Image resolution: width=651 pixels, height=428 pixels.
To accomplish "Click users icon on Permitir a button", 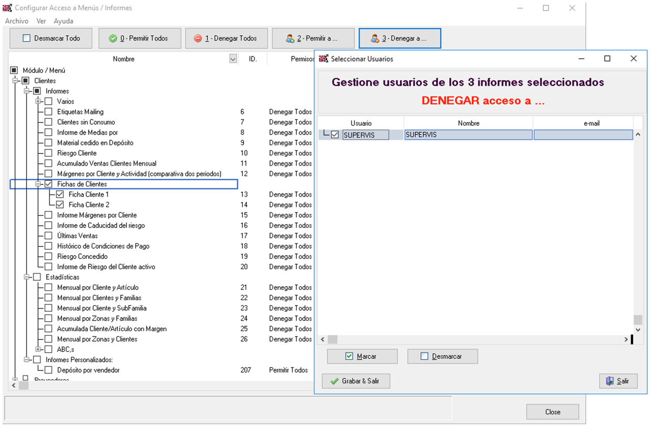I will tap(290, 38).
